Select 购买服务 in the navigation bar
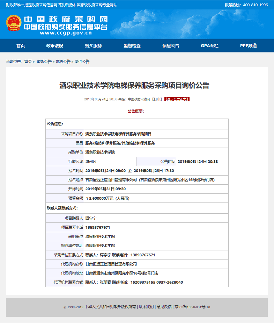Screen dimensions: 274x327 click(x=93, y=46)
